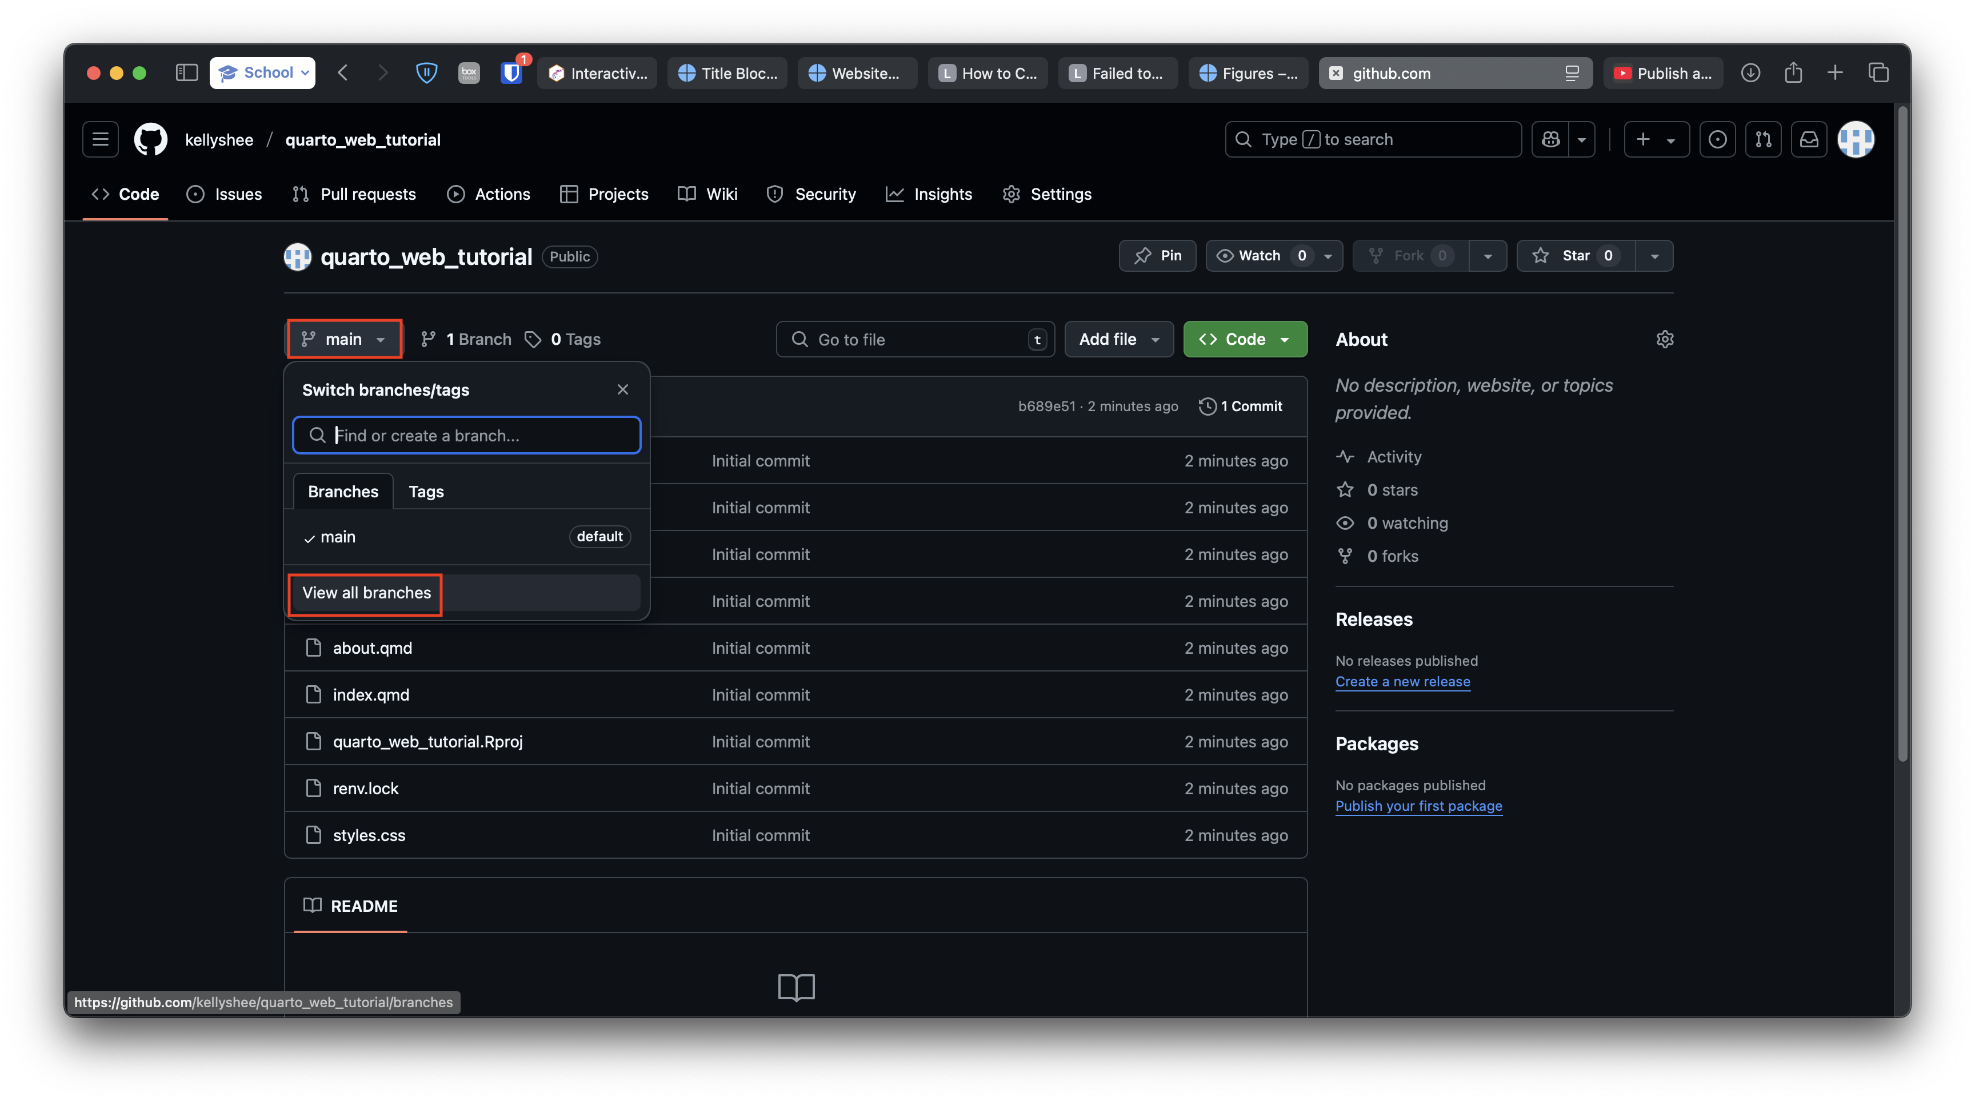Viewport: 1975px width, 1102px height.
Task: Open the Activity link
Action: point(1380,456)
